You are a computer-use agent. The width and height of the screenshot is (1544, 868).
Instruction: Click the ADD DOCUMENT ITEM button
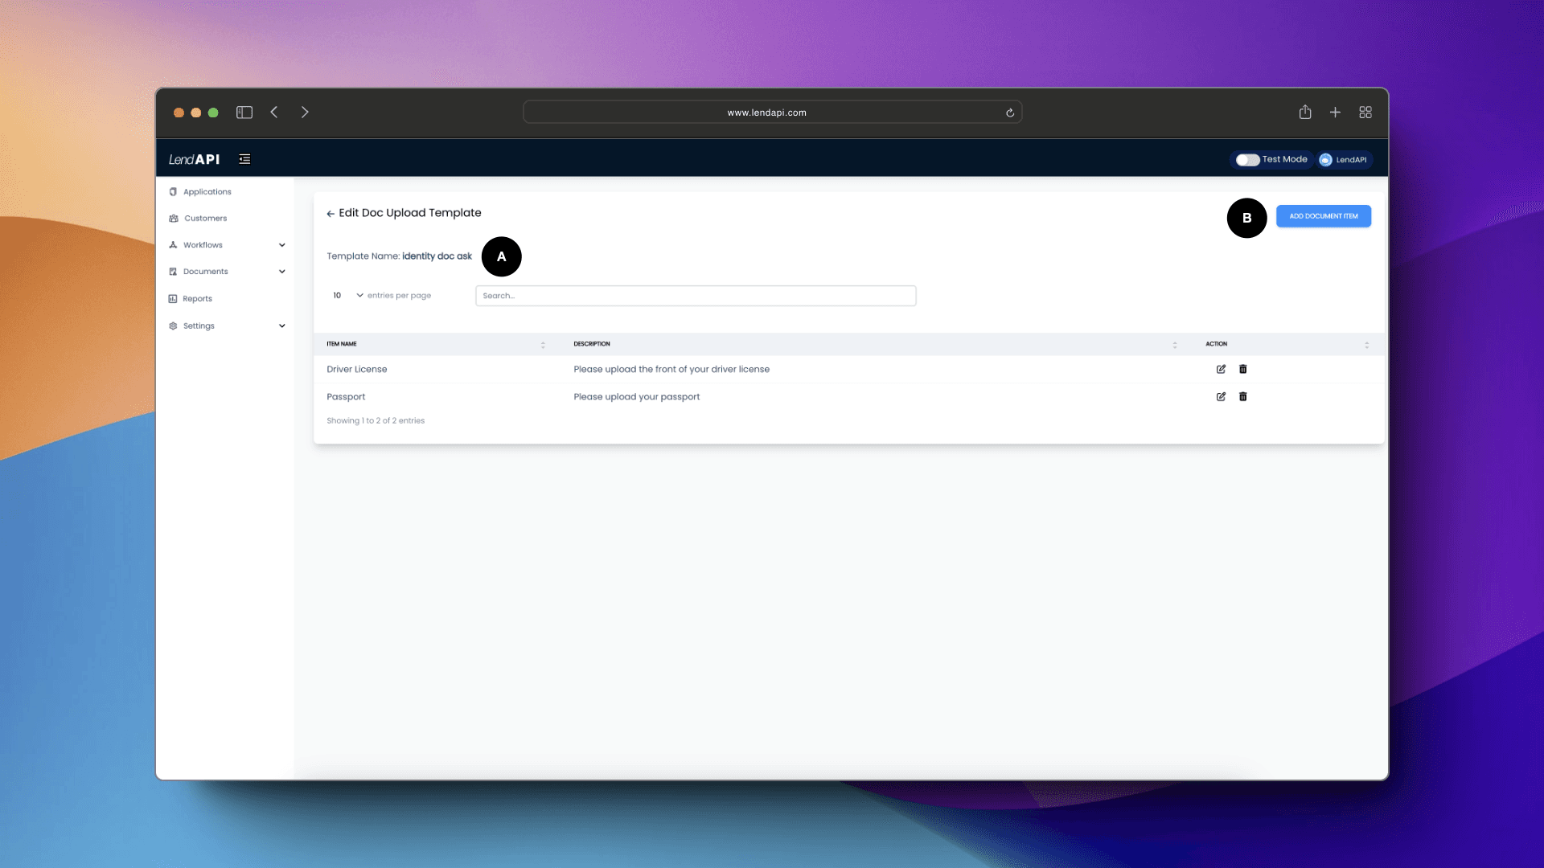pos(1324,215)
